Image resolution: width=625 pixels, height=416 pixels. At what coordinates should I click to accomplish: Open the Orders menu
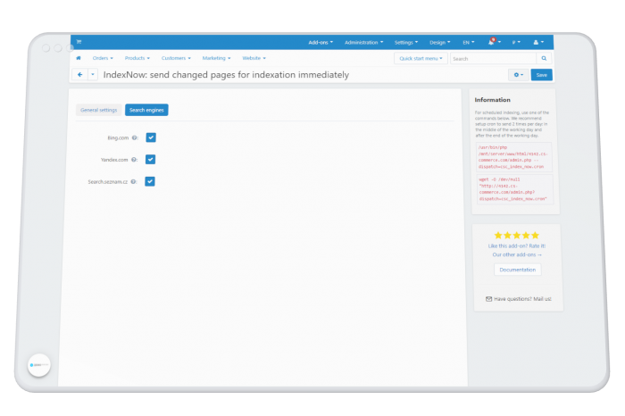[103, 58]
